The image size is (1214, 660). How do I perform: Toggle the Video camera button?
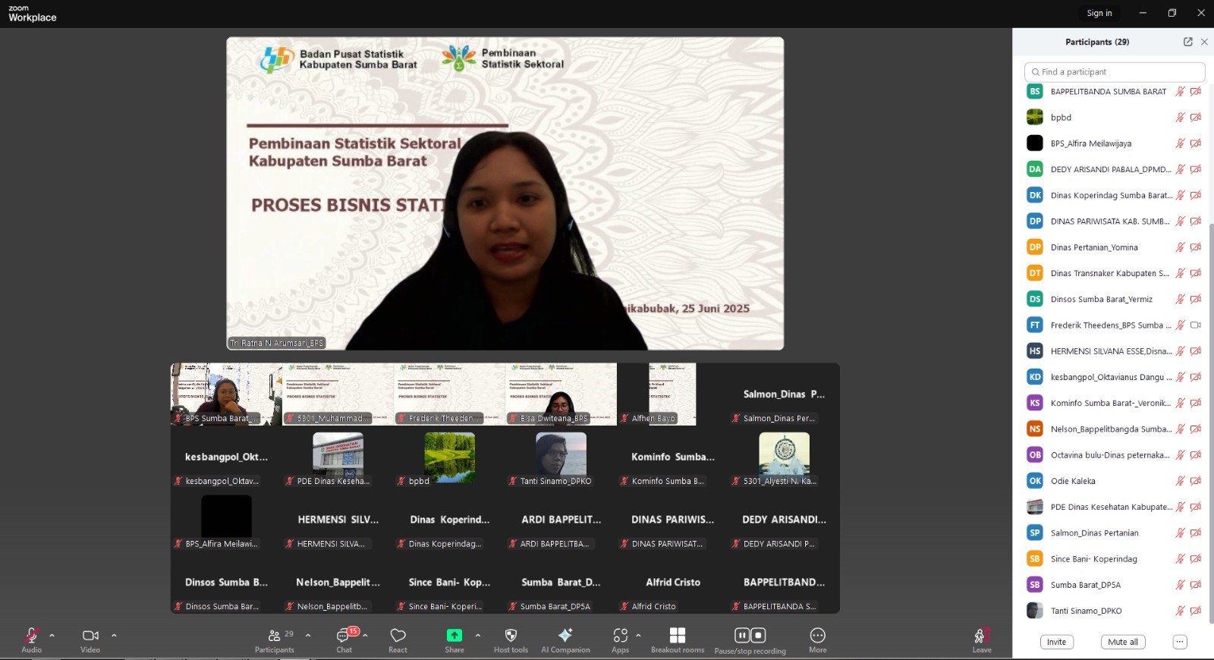point(90,636)
